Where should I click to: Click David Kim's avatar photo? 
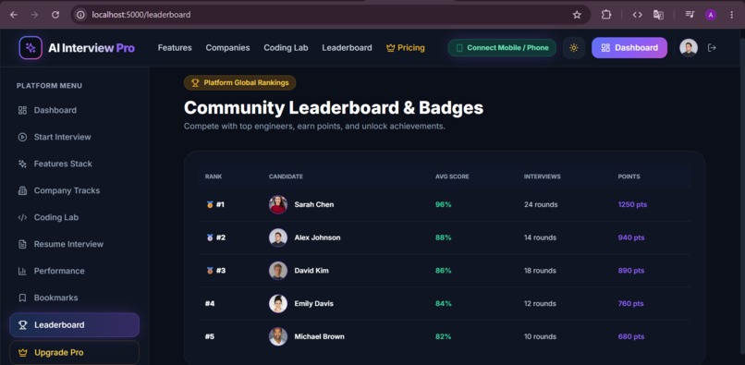tap(278, 271)
